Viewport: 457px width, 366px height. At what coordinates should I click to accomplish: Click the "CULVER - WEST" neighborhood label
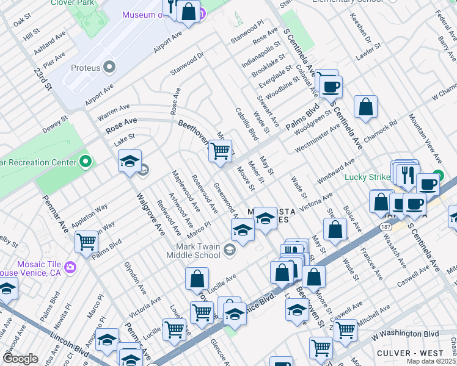410,353
